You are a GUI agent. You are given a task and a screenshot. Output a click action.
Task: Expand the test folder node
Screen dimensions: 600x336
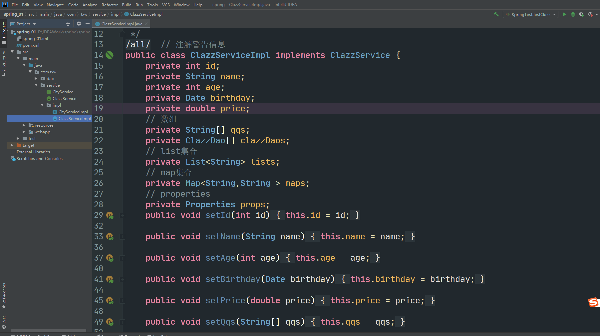18,138
